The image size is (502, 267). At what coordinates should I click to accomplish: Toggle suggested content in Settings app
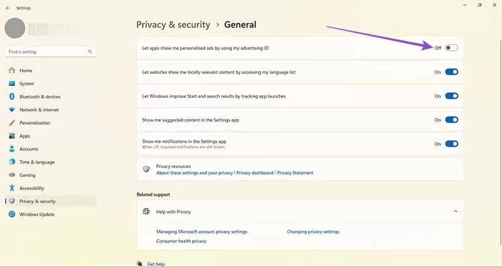click(x=452, y=120)
